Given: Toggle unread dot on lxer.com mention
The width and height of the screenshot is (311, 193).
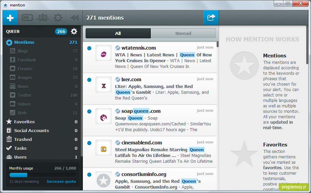Looking at the screenshot, I should tap(89, 80).
